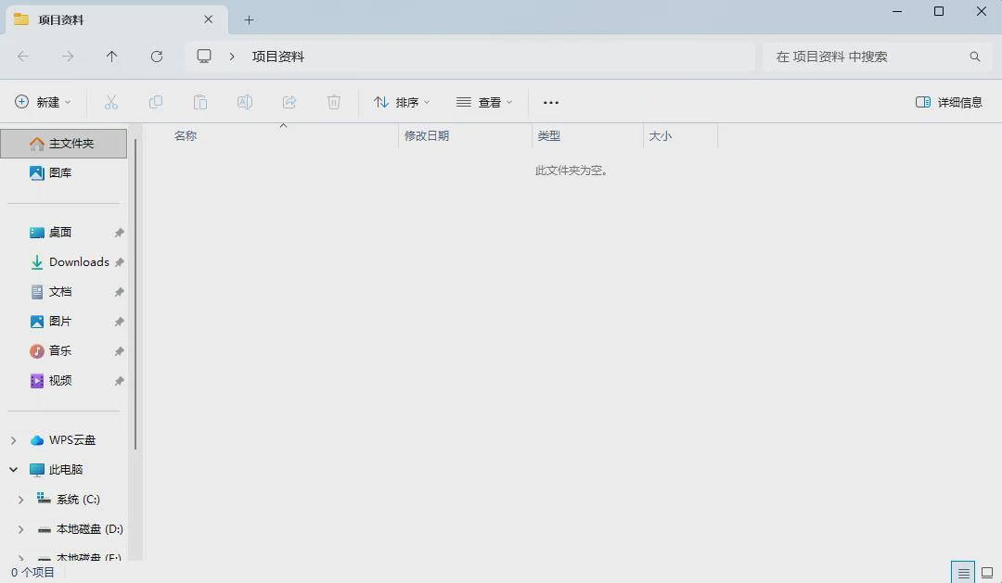Open 详细信息 details pane
The height and width of the screenshot is (583, 1002).
point(949,102)
